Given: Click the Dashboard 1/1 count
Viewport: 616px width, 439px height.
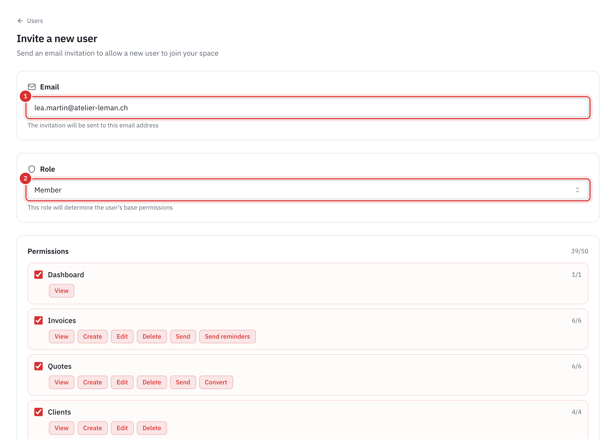Looking at the screenshot, I should click(x=576, y=275).
